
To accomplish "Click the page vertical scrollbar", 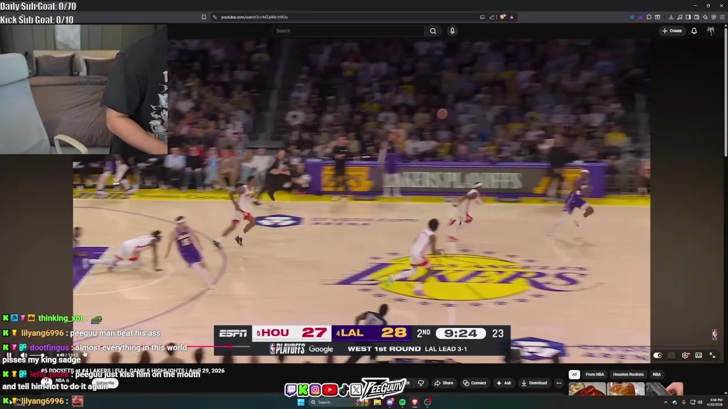I will coord(725,91).
